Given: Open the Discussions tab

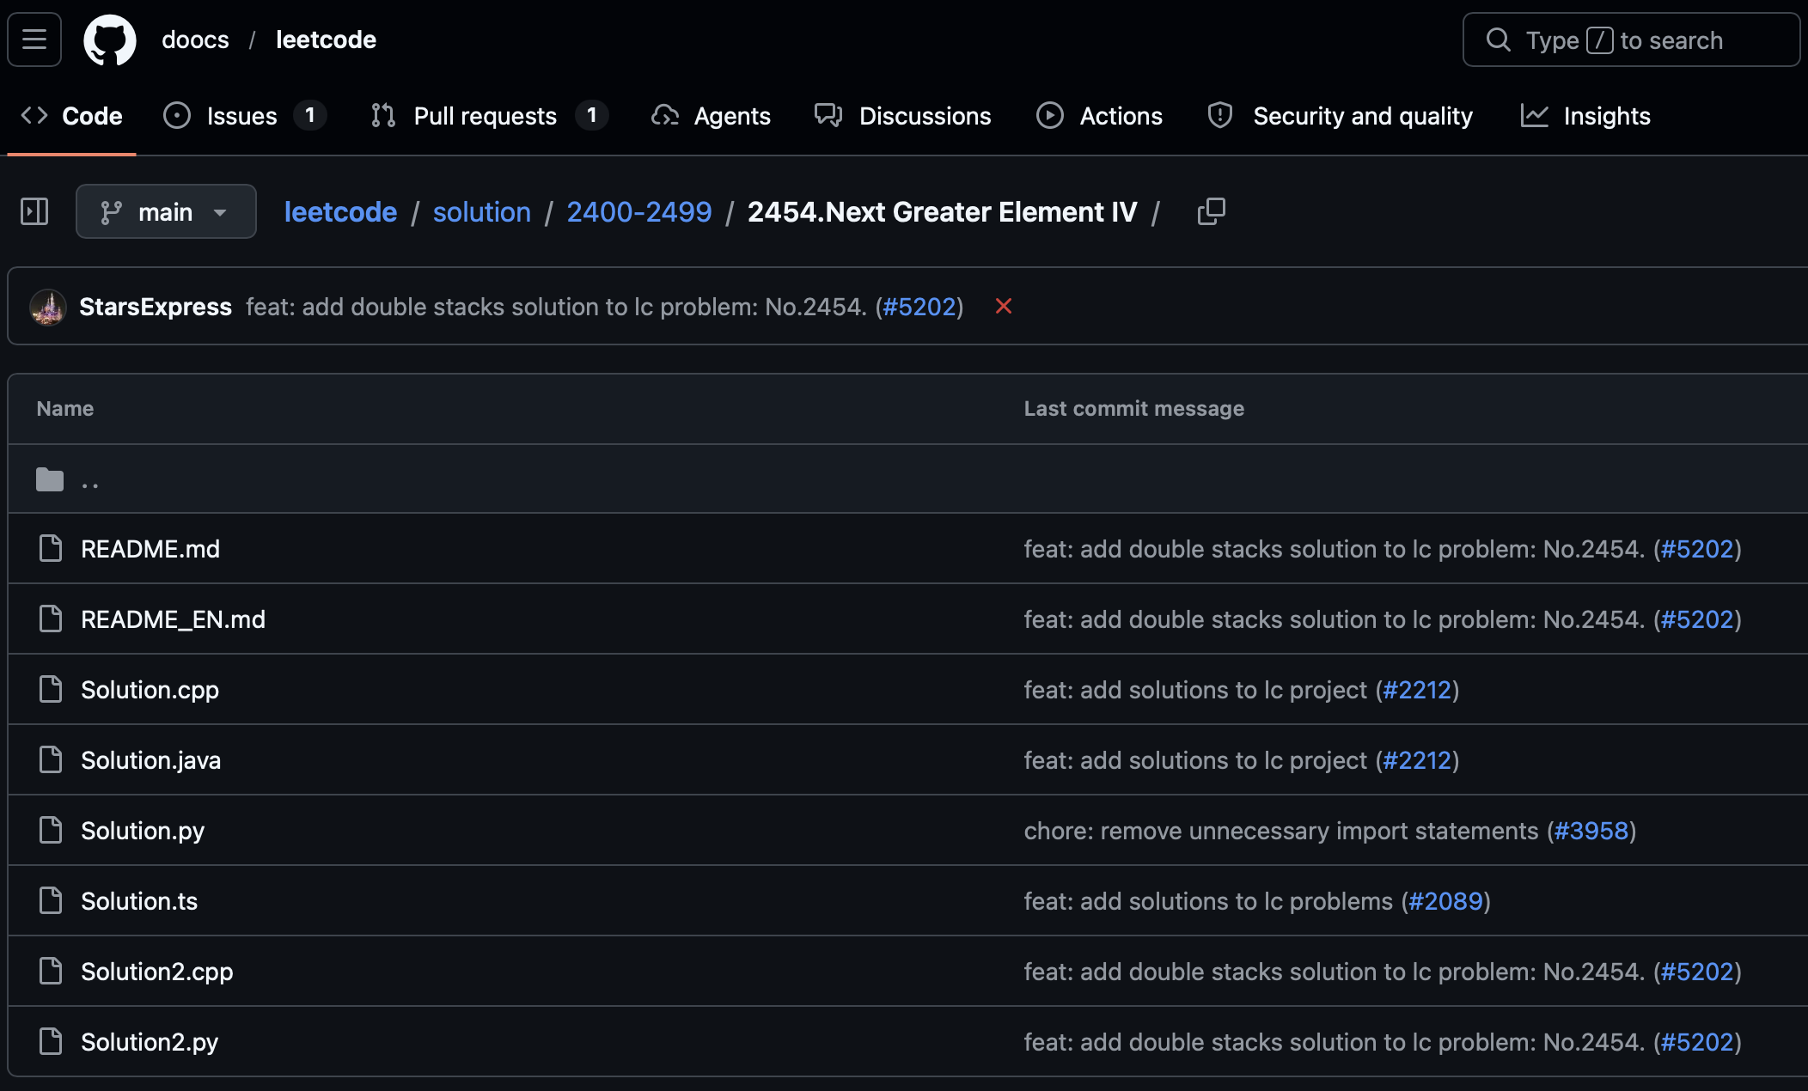Looking at the screenshot, I should [903, 116].
